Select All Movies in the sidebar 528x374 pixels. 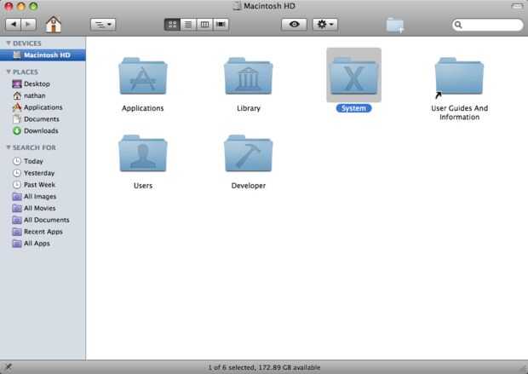click(43, 208)
